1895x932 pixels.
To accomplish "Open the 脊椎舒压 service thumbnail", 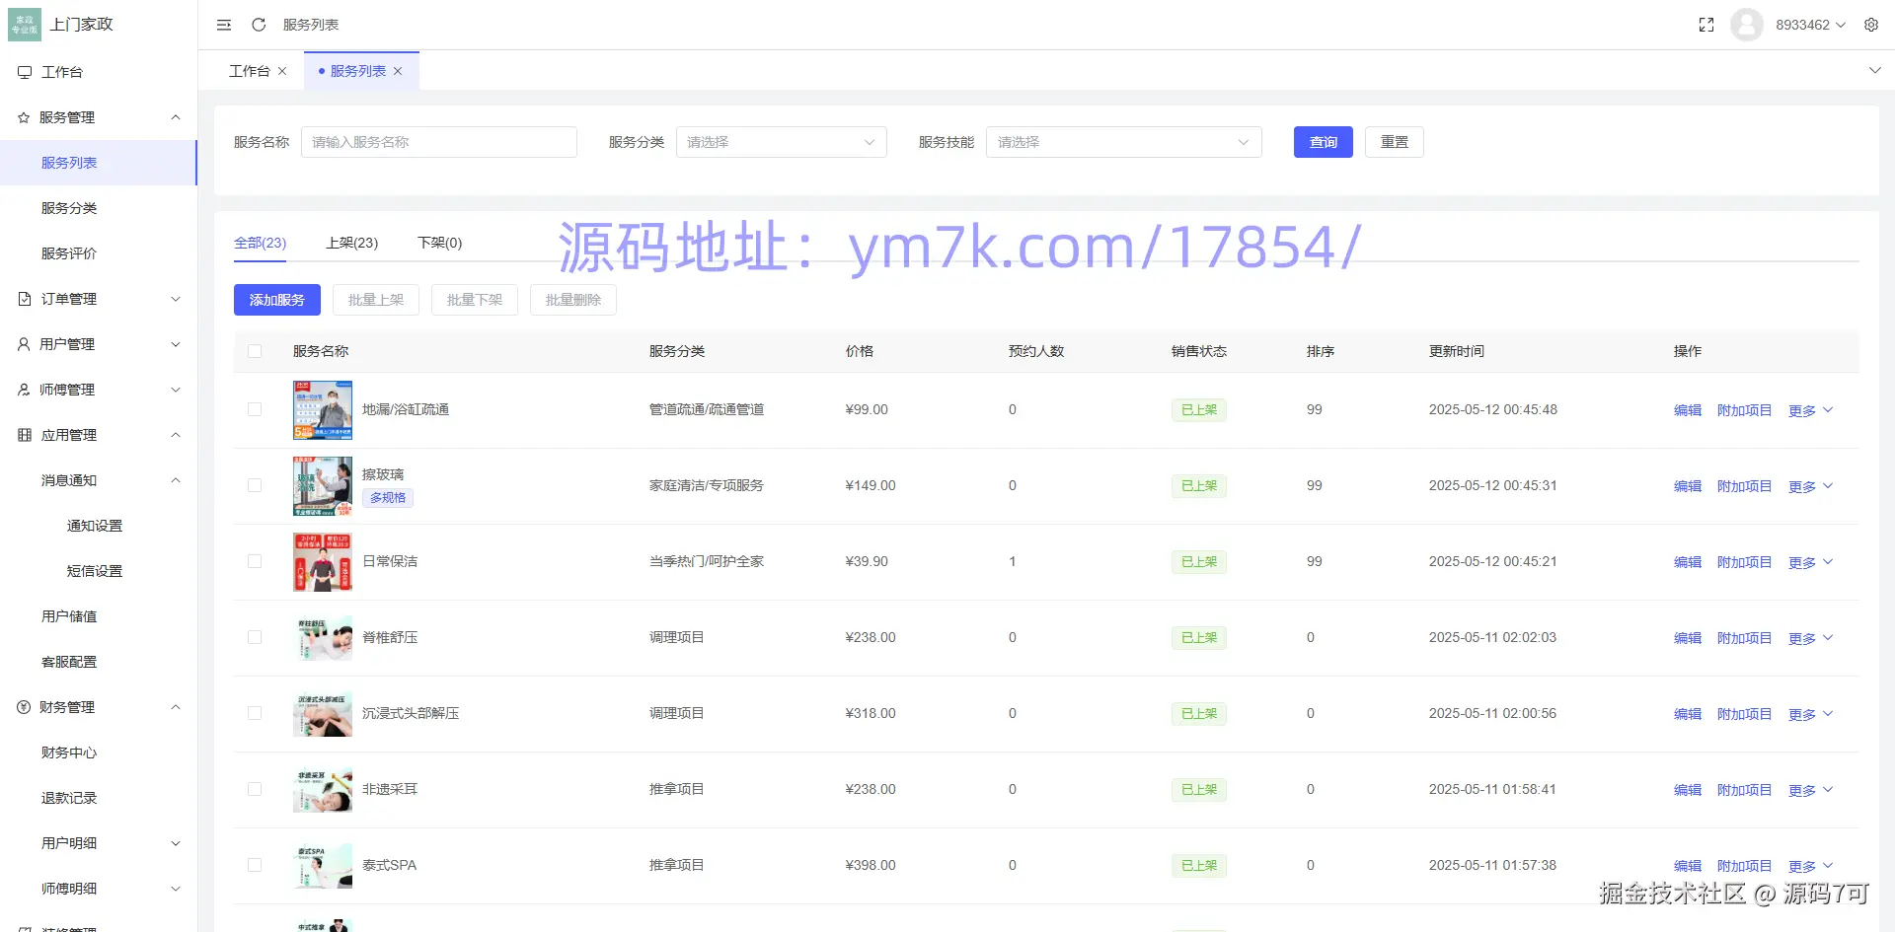I will [x=323, y=638].
